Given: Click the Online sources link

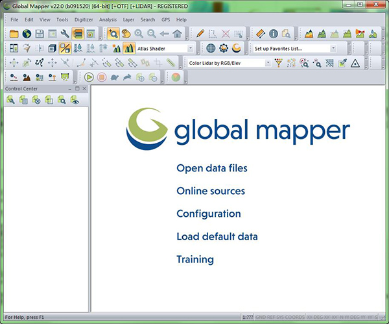Looking at the screenshot, I should [211, 191].
